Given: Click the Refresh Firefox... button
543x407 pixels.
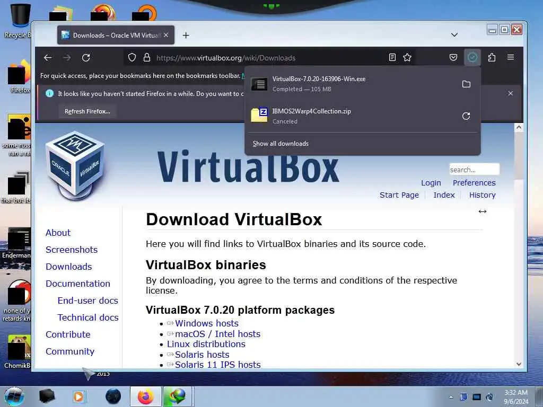Looking at the screenshot, I should point(87,111).
